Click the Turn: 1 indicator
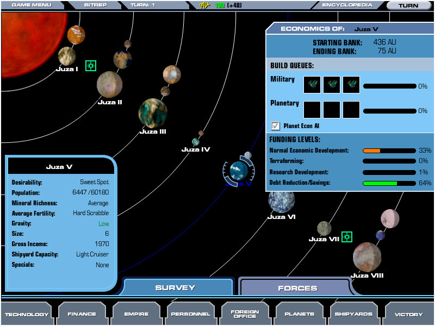Image resolution: width=435 pixels, height=326 pixels. [x=142, y=5]
